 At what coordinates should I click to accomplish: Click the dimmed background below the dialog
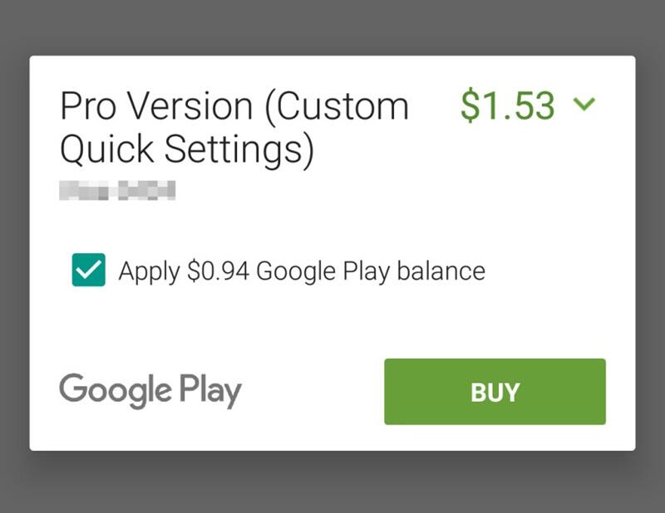(332, 483)
